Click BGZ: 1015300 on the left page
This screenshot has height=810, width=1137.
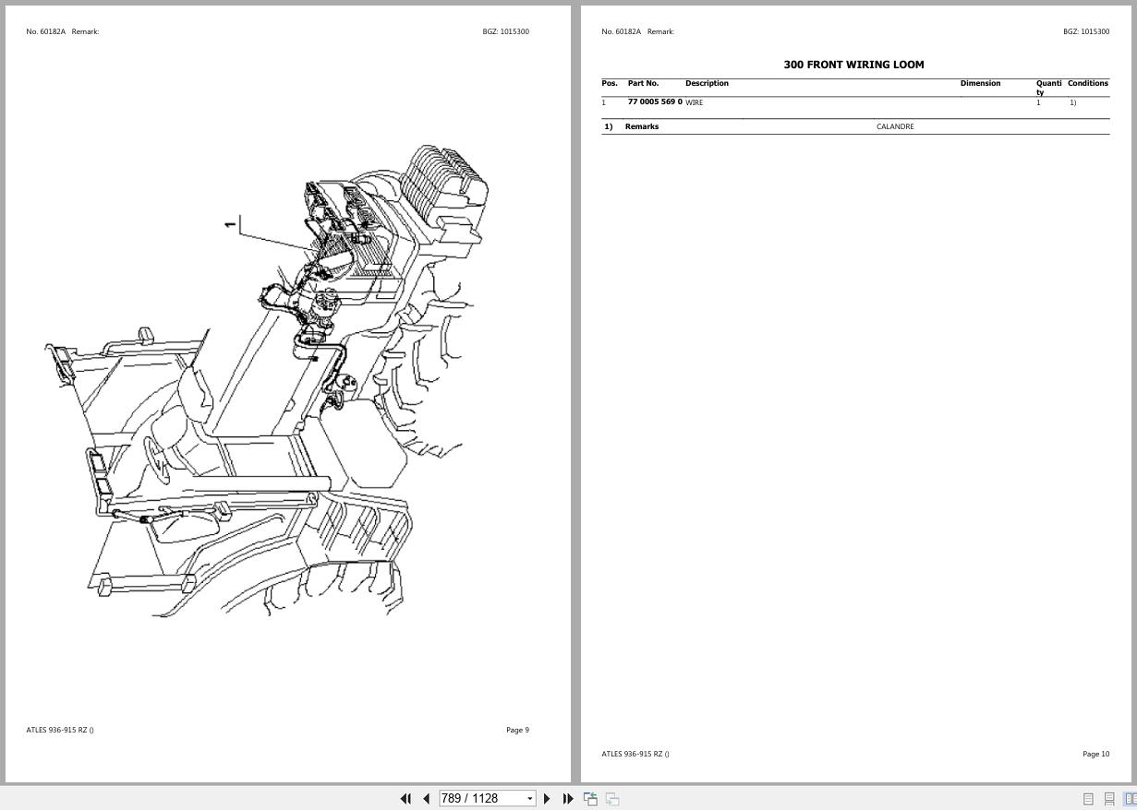505,31
